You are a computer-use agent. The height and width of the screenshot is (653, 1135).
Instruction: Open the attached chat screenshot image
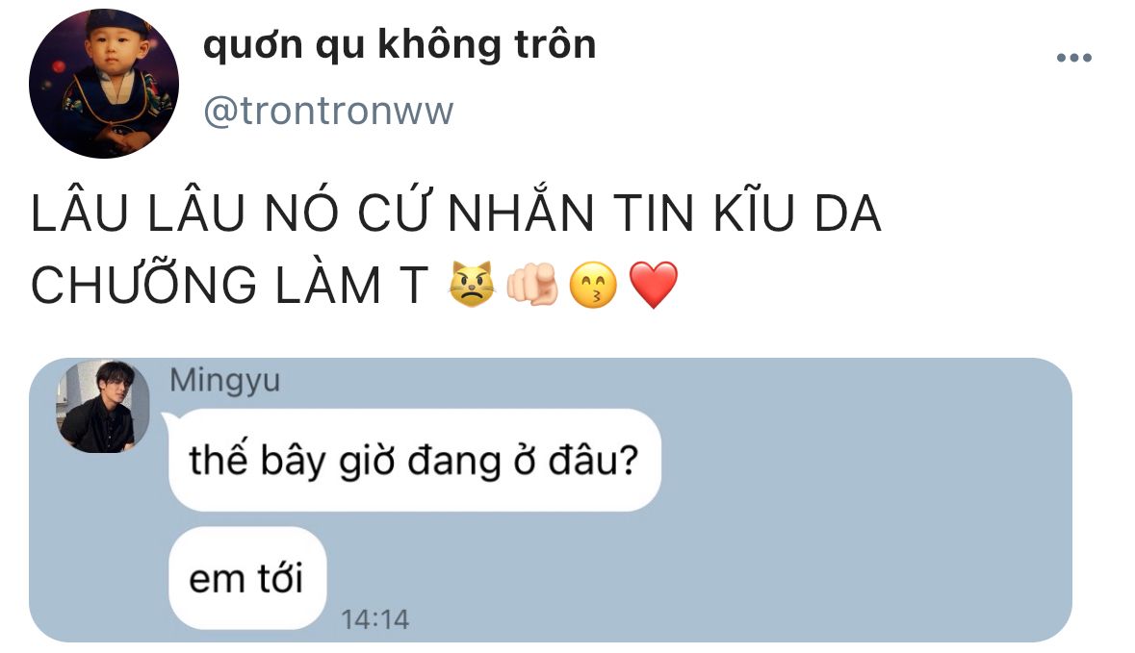point(550,500)
